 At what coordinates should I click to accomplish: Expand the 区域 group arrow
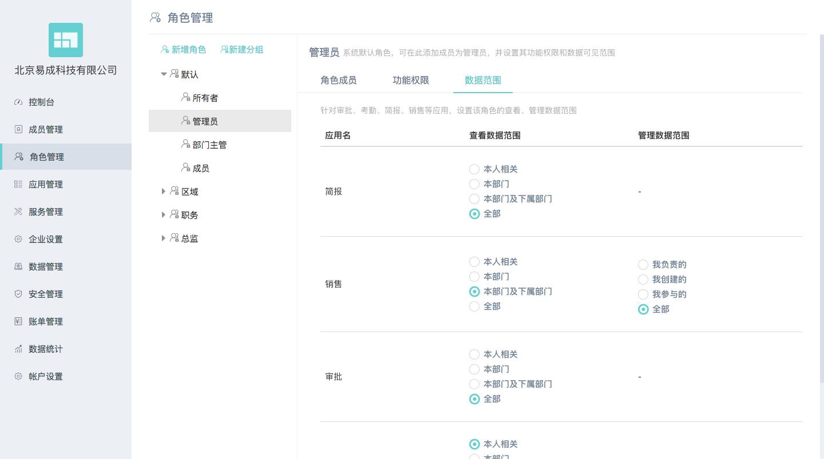tap(164, 191)
